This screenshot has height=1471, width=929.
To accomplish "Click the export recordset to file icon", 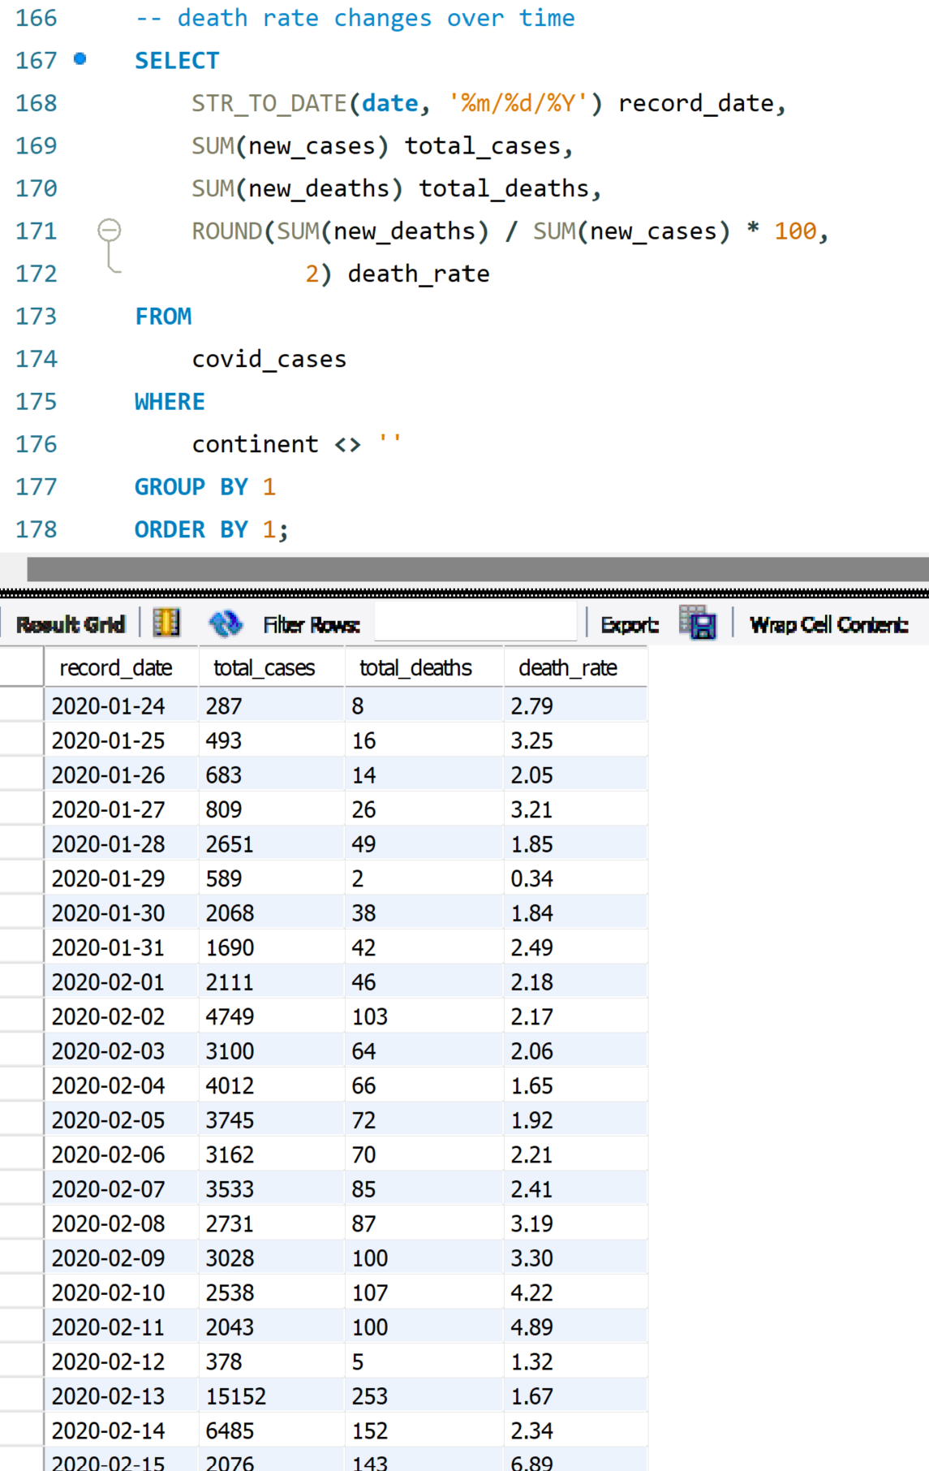I will click(x=698, y=623).
